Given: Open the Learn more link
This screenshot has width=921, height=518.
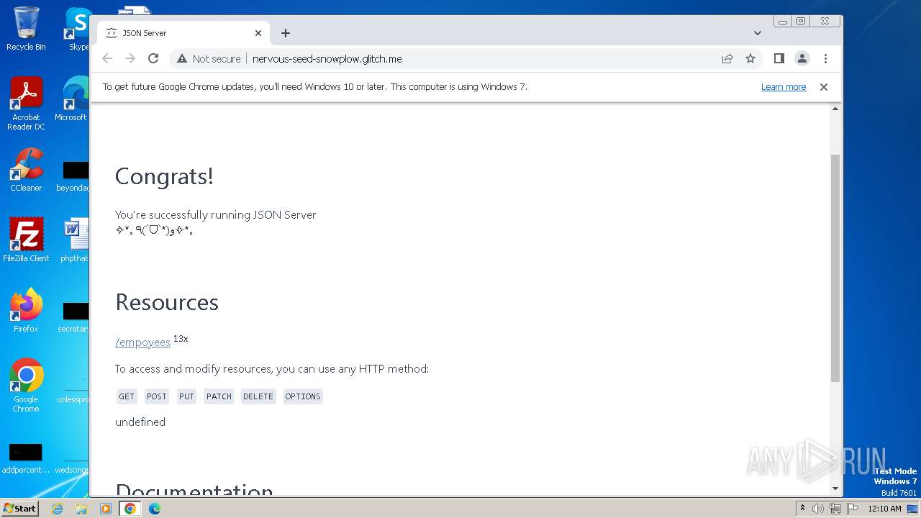Looking at the screenshot, I should coord(784,87).
